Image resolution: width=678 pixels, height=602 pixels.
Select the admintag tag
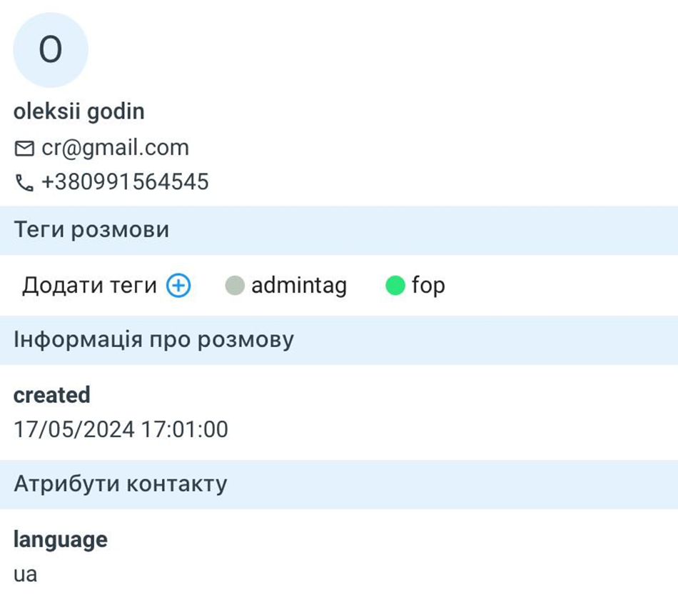(x=299, y=286)
